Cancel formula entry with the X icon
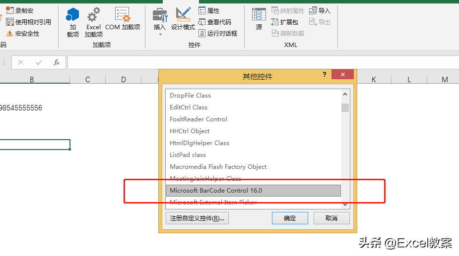This screenshot has height=256, width=459. click(21, 62)
